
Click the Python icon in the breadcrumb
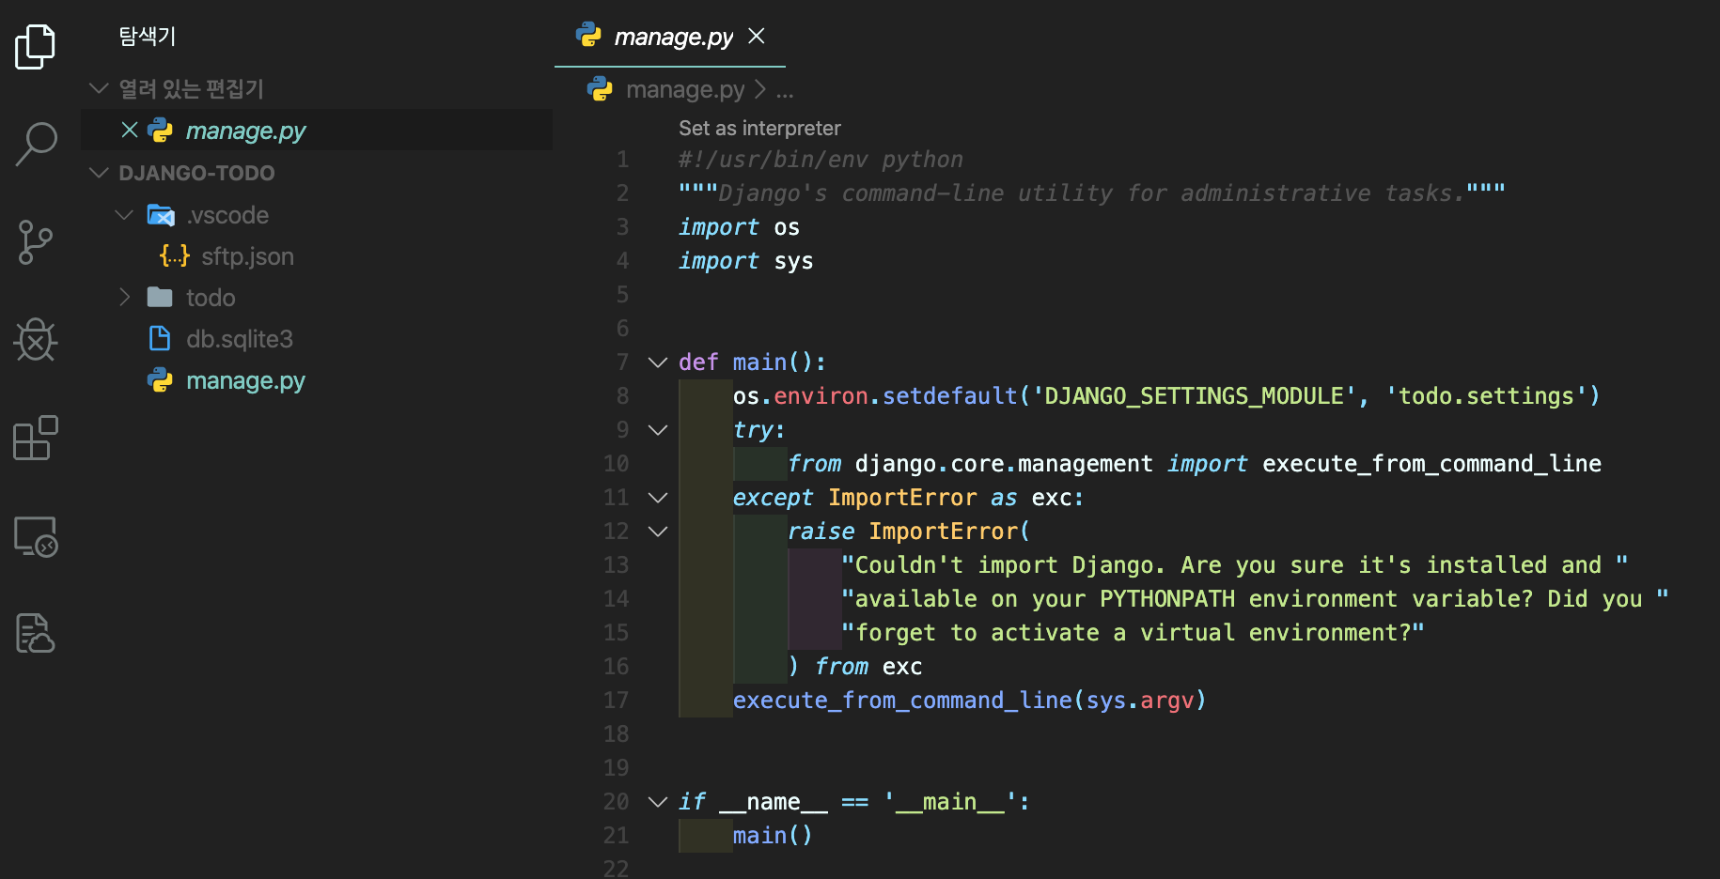[x=600, y=89]
